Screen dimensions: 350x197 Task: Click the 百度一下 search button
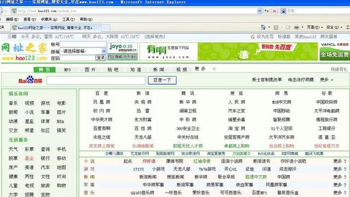click(162, 80)
